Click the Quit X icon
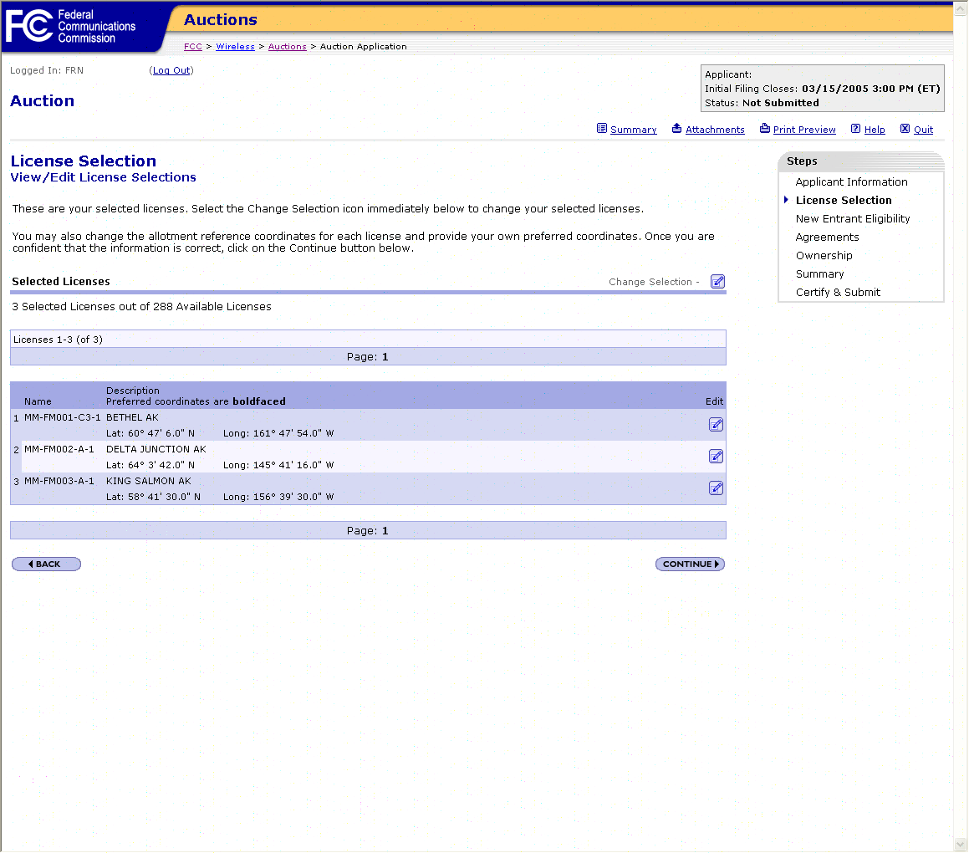Image resolution: width=969 pixels, height=853 pixels. 905,129
